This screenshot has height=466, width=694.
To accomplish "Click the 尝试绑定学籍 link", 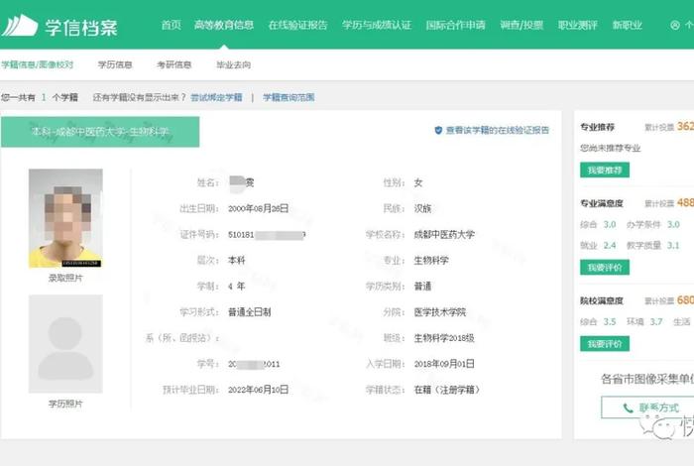I will [x=216, y=97].
